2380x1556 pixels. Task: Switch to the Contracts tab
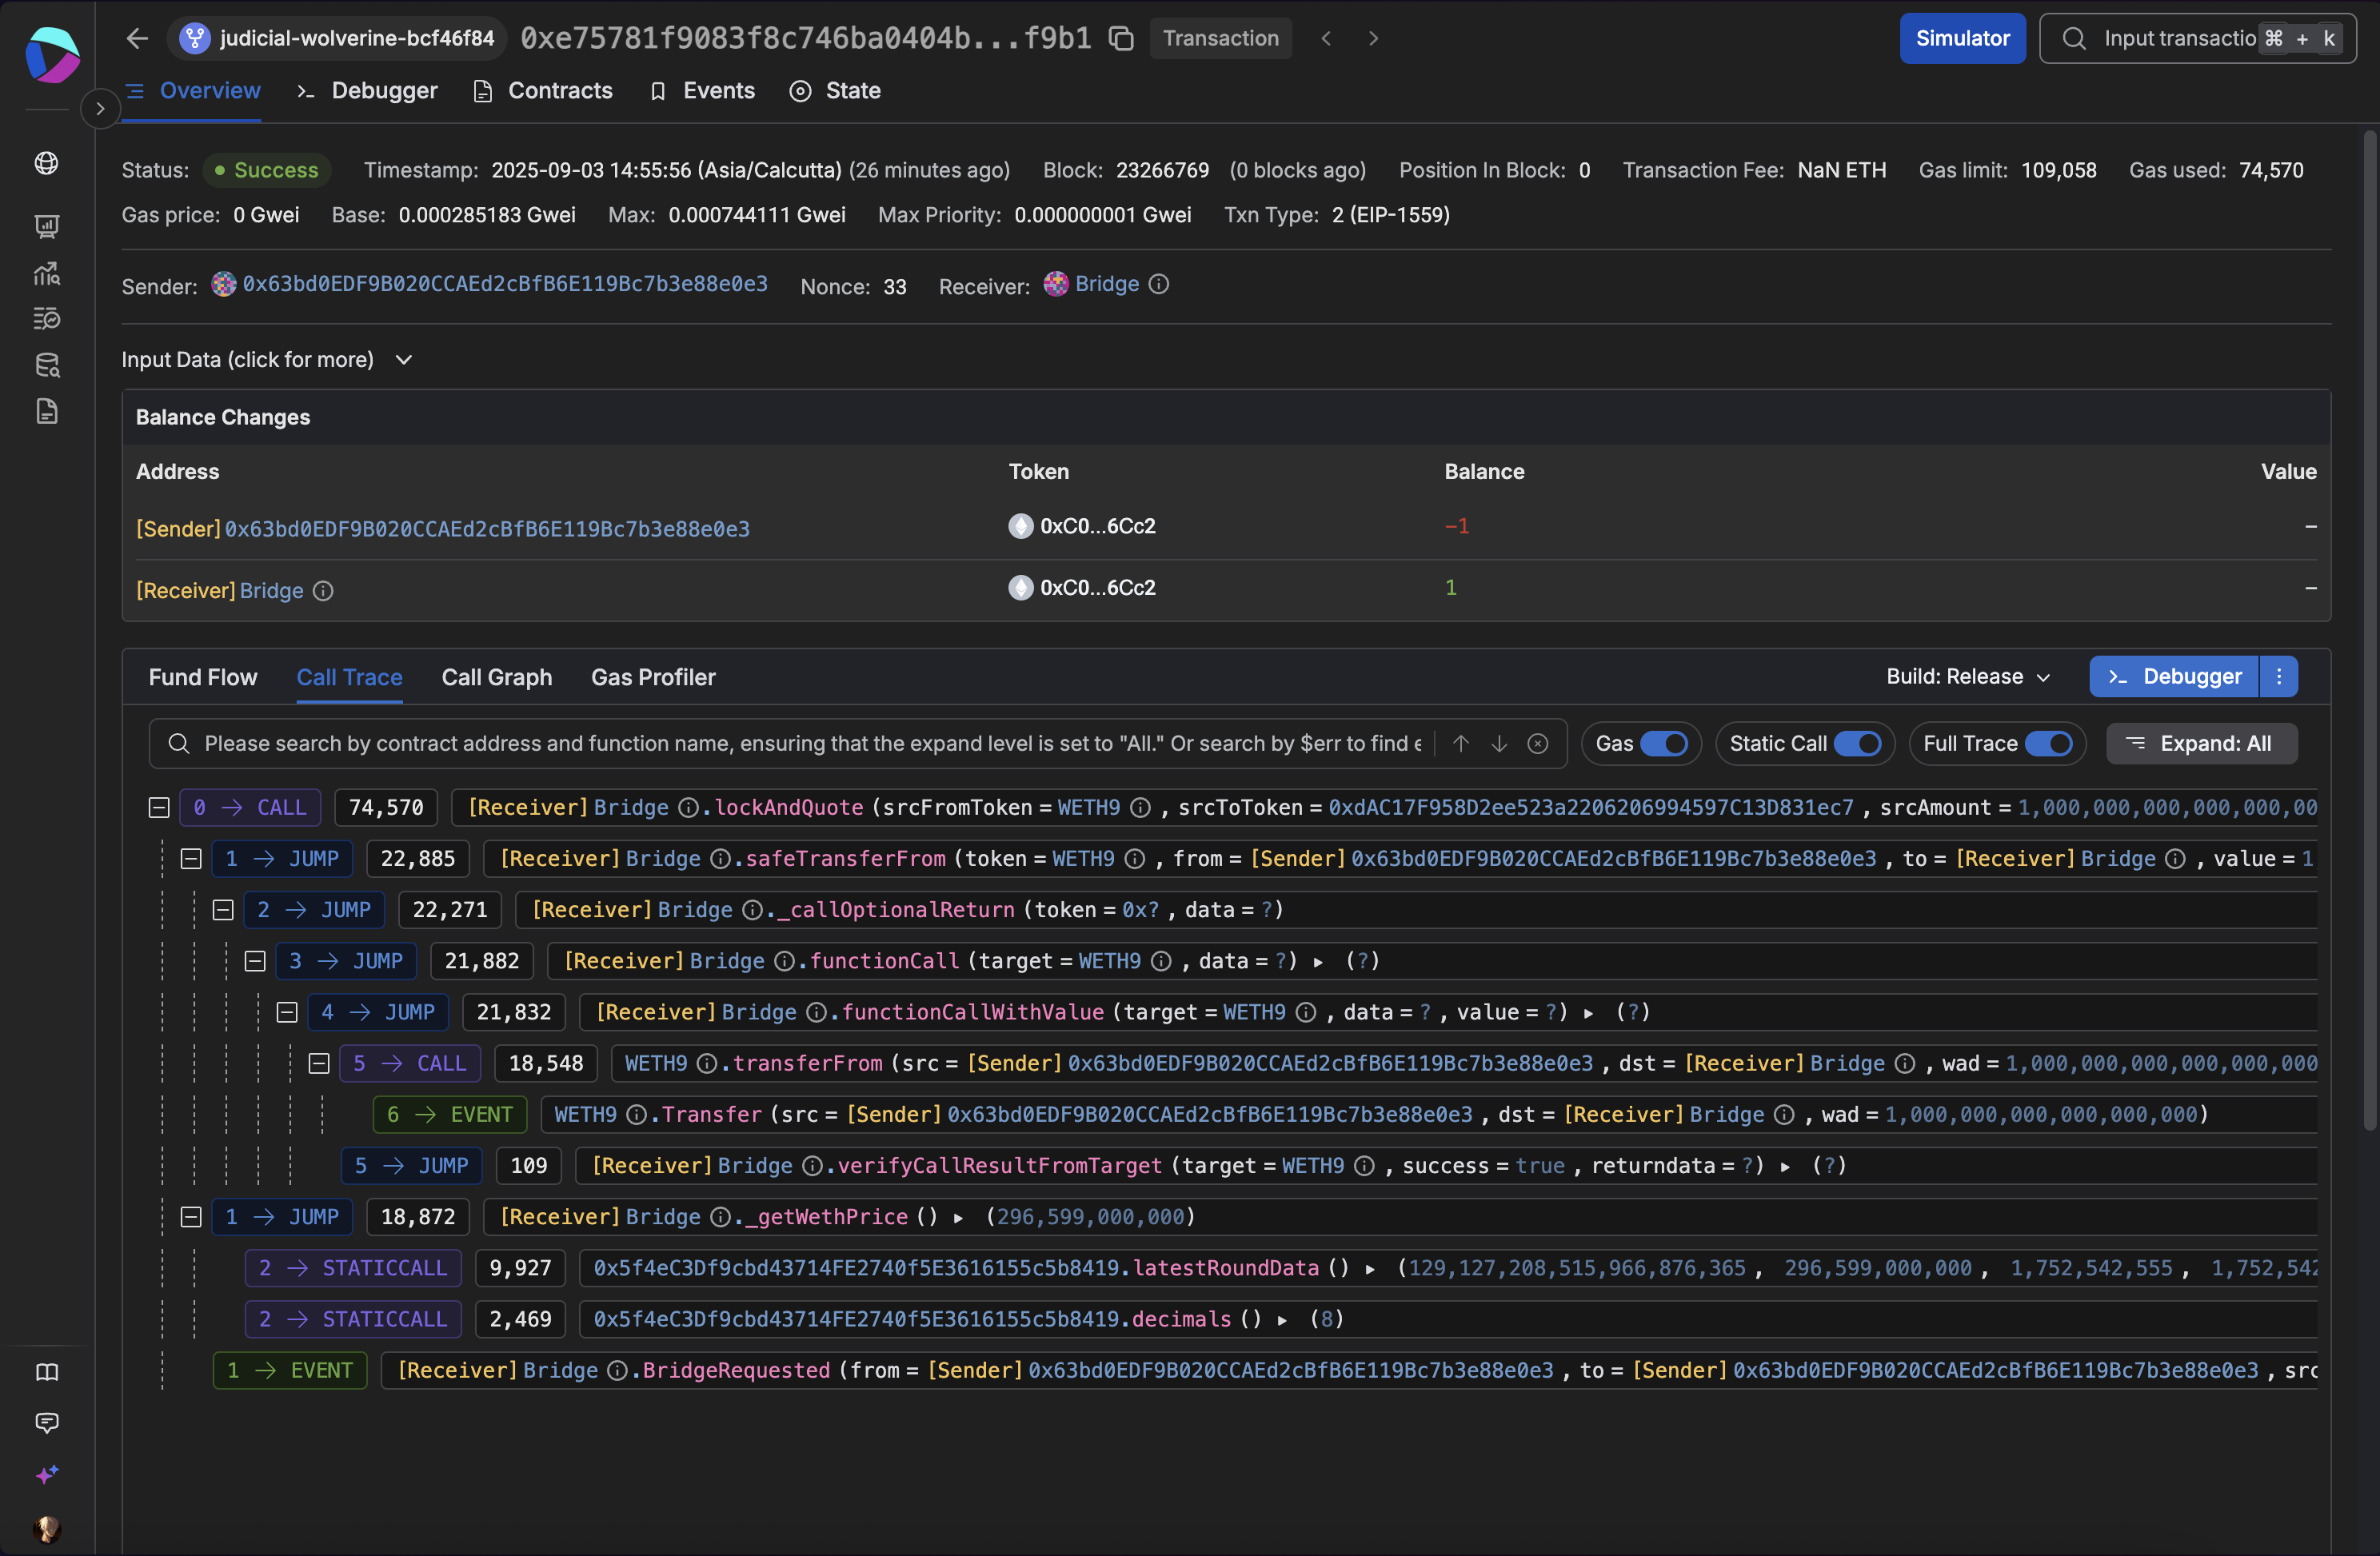coord(543,91)
